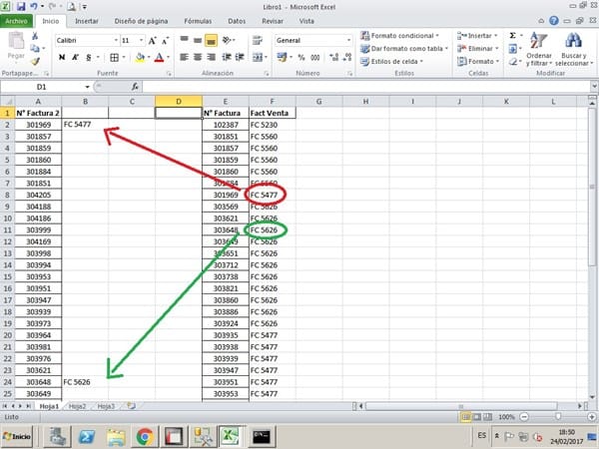599x449 pixels.
Task: Click the Save icon in quick access toolbar
Action: click(21, 7)
